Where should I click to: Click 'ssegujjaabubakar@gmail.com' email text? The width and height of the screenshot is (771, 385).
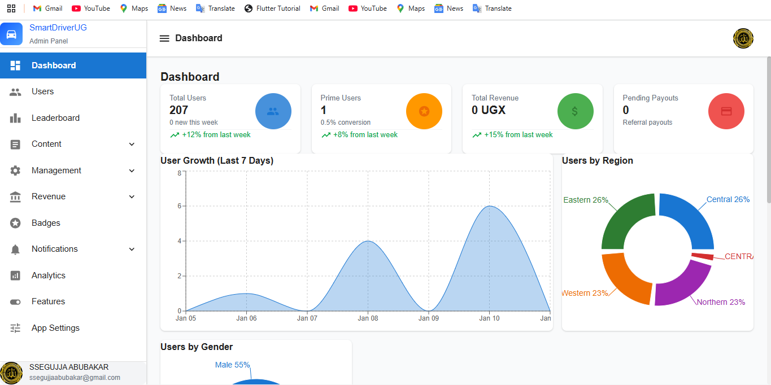click(x=75, y=378)
